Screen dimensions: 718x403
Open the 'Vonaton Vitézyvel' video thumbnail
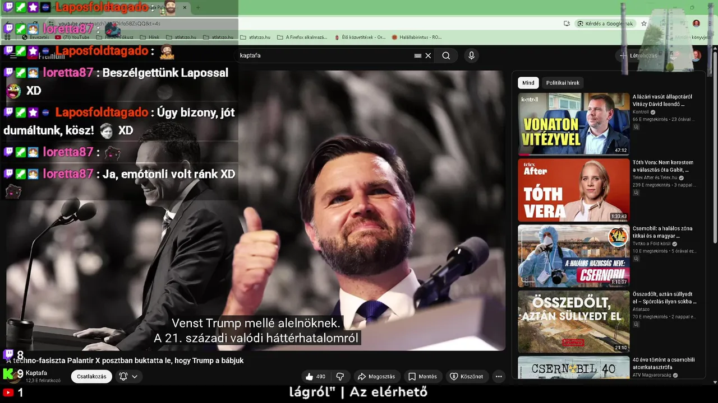(x=574, y=124)
